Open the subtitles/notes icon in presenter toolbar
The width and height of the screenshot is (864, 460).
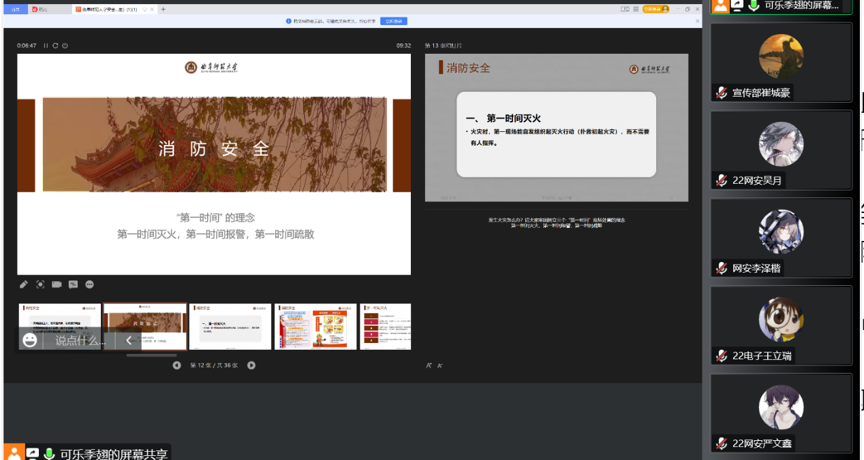pos(73,284)
